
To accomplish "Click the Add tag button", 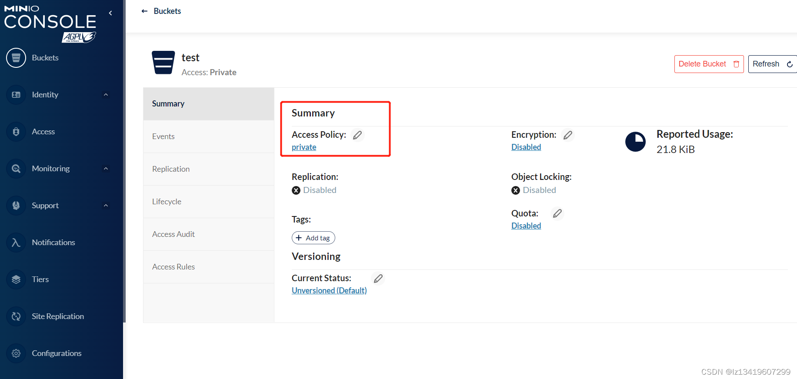I will (x=313, y=238).
